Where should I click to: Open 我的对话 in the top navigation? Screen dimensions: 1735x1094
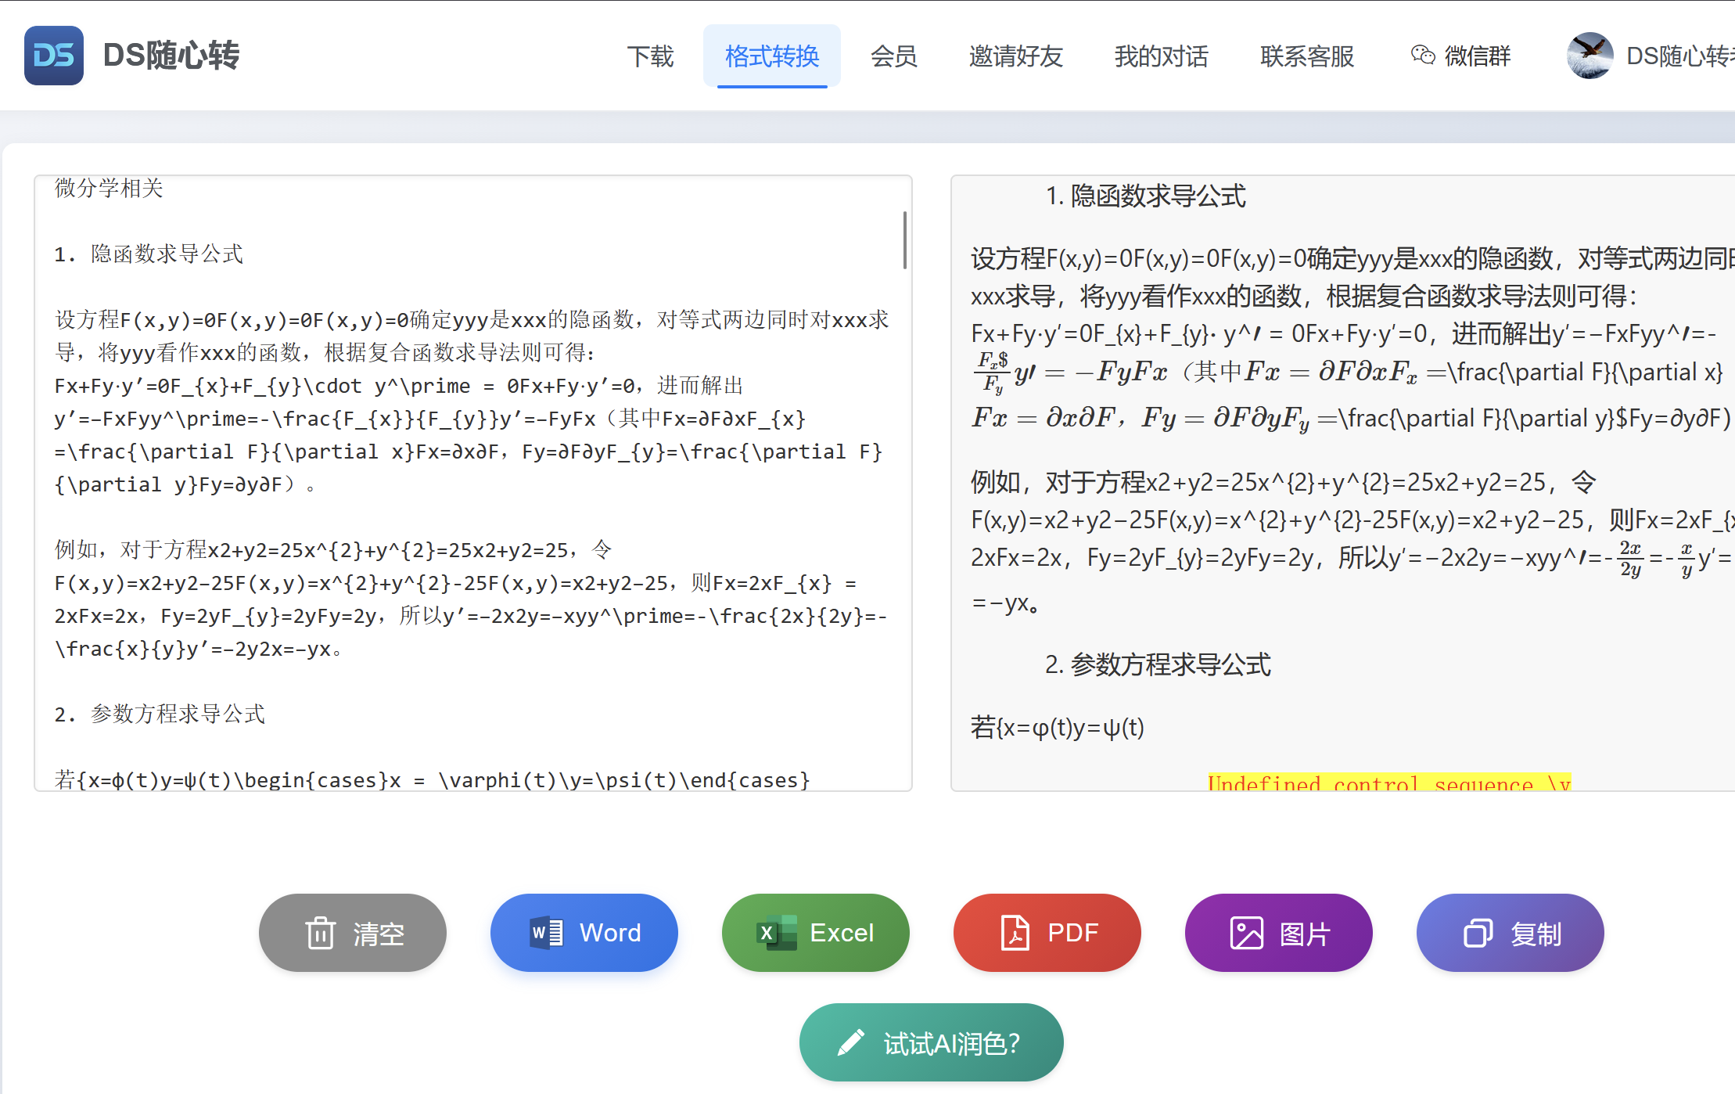pyautogui.click(x=1161, y=57)
